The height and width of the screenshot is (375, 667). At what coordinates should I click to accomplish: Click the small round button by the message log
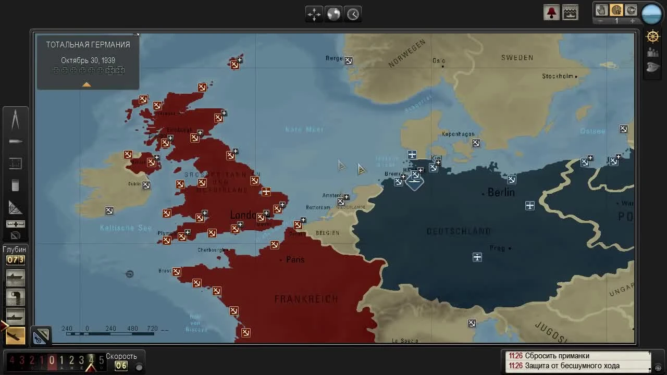[x=659, y=367]
